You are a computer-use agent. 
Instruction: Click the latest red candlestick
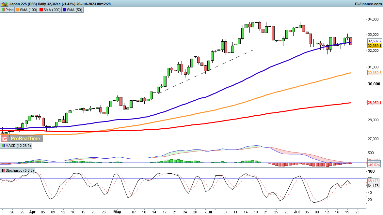351,41
